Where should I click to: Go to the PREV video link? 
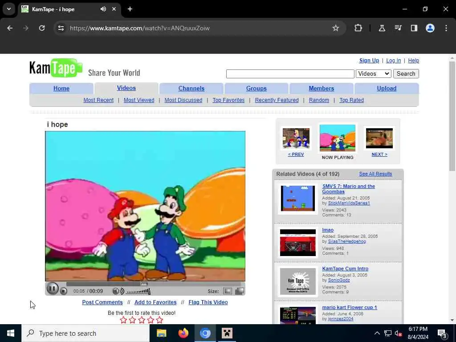(296, 155)
